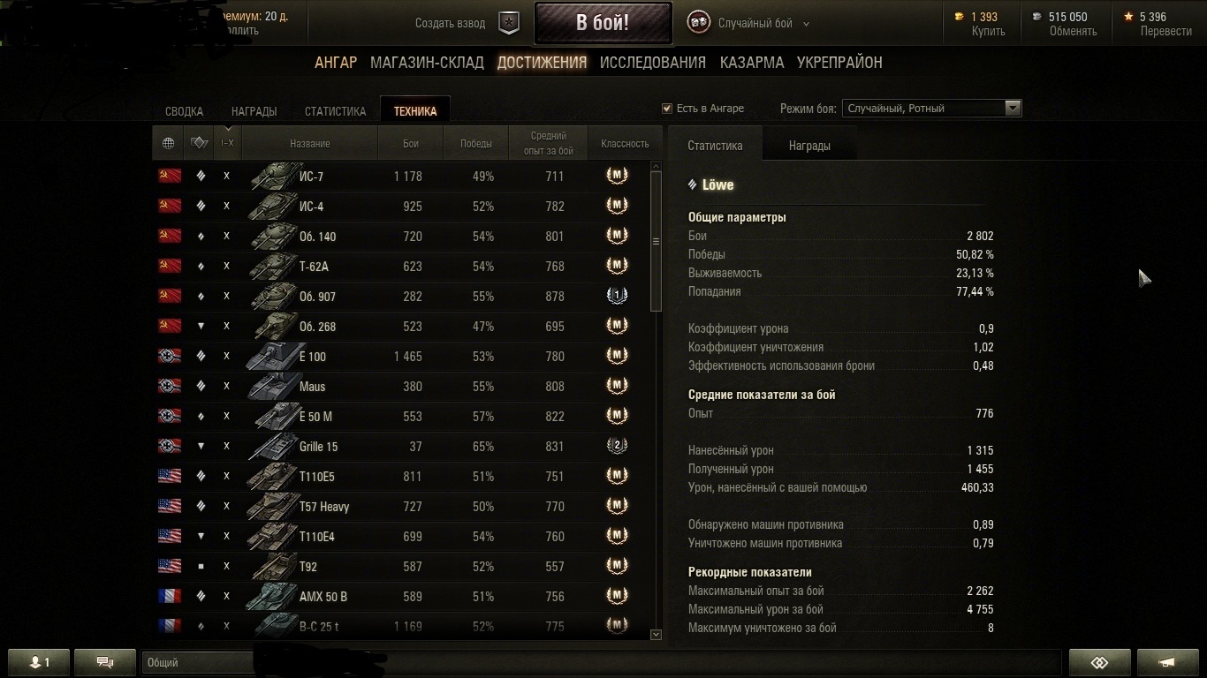Image resolution: width=1207 pixels, height=678 pixels.
Task: Click the mastery badge icon for Об. 907
Action: pos(617,296)
